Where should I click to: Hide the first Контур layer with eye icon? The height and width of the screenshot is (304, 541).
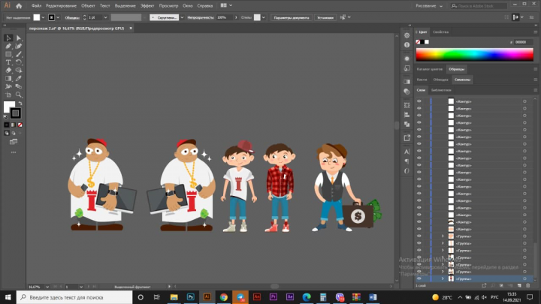coord(419,101)
